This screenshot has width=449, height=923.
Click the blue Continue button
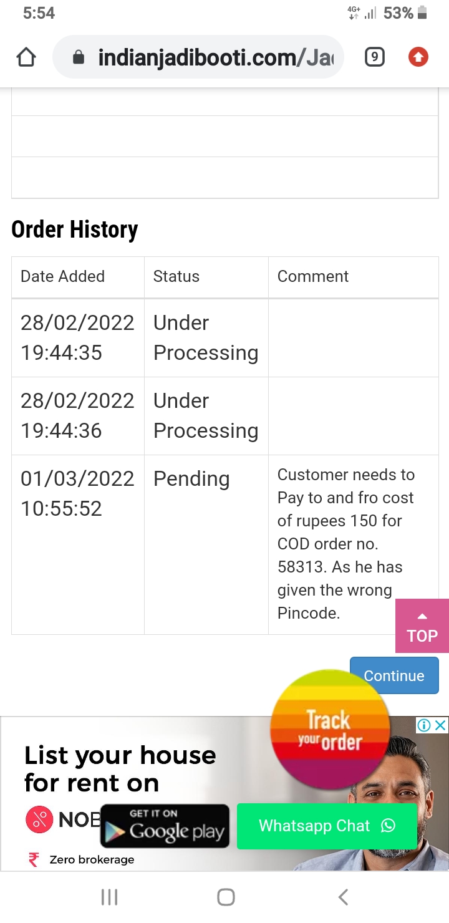pyautogui.click(x=394, y=676)
